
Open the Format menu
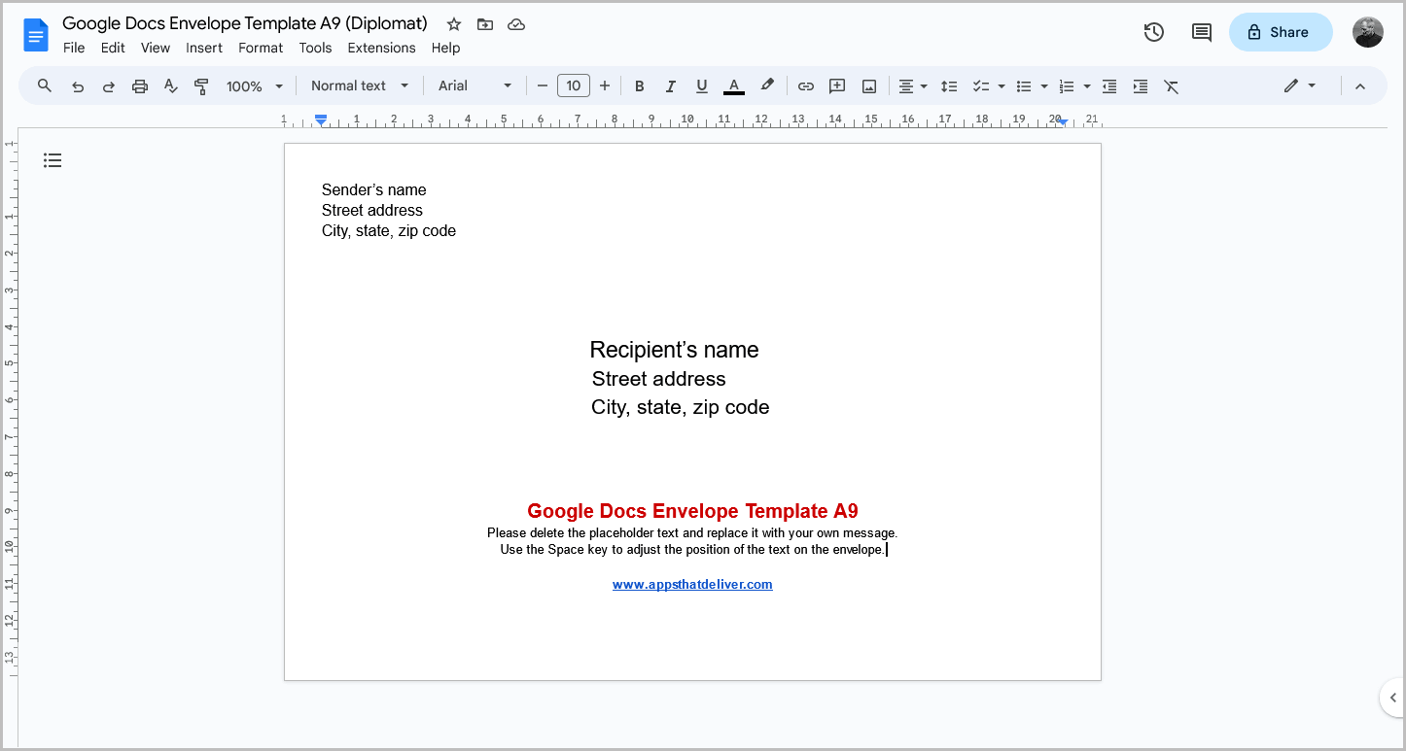(261, 47)
